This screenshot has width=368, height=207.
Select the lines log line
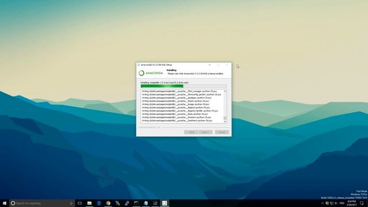pyautogui.click(x=175, y=114)
